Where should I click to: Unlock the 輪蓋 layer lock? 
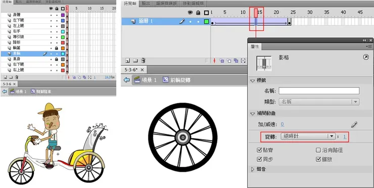tap(57, 48)
